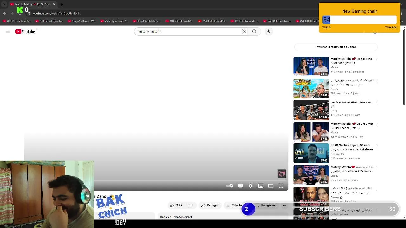Open Ep 37 Siwar & Bilel thumbnail
The width and height of the screenshot is (406, 228).
(311, 132)
